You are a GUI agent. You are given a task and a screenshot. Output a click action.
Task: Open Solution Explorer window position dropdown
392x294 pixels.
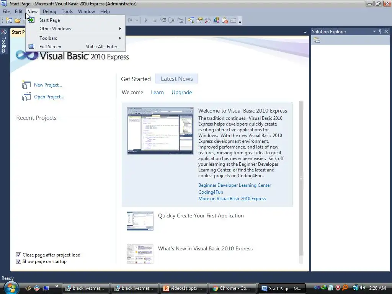click(x=374, y=31)
